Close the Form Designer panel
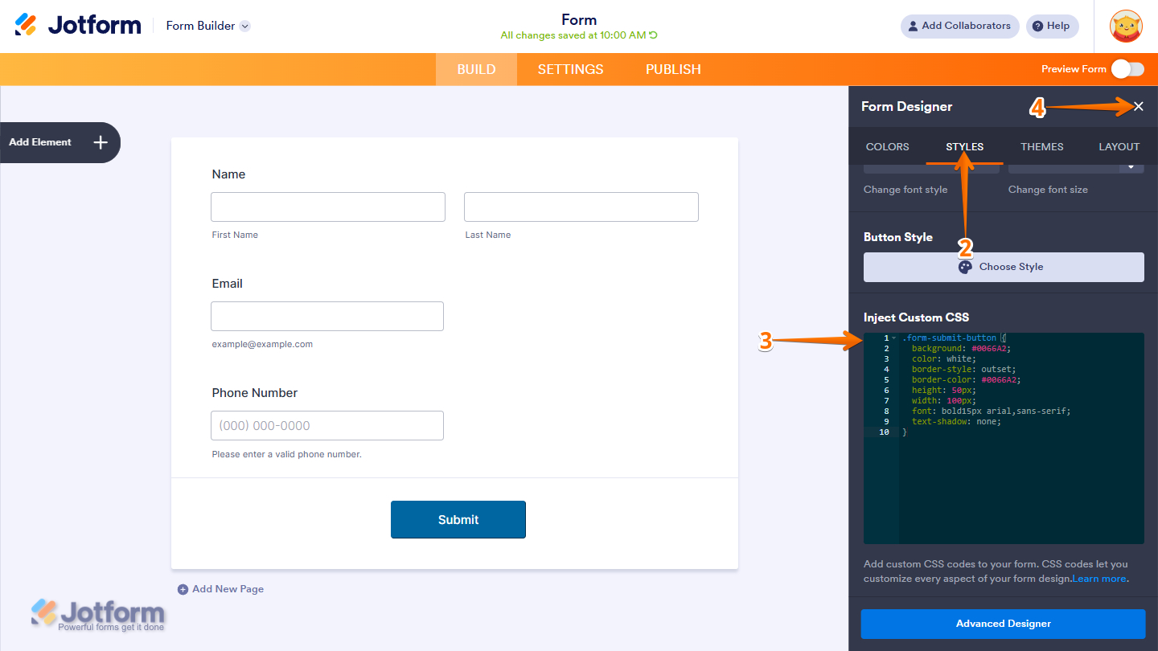 pyautogui.click(x=1139, y=105)
